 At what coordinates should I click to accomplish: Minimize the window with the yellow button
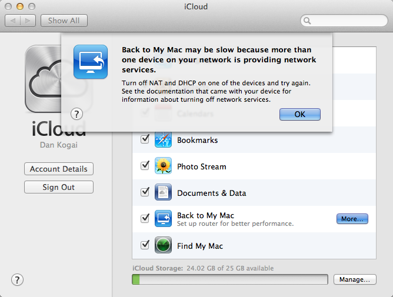pyautogui.click(x=20, y=6)
